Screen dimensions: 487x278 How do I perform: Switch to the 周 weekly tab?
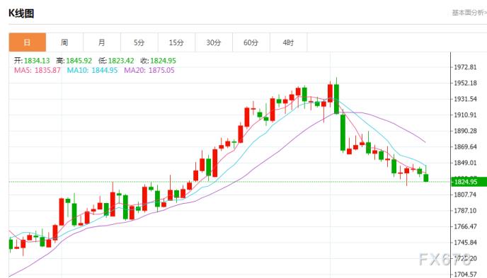[x=64, y=42]
